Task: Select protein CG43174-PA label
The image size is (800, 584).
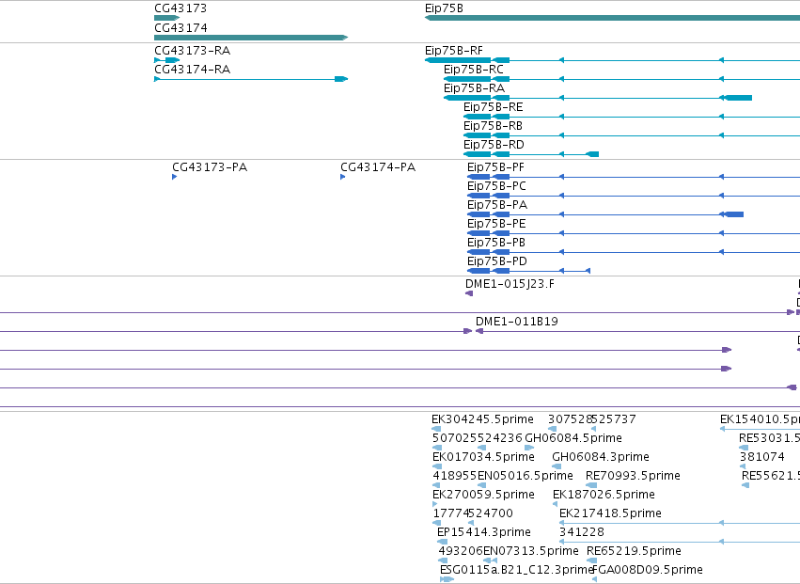Action: click(x=378, y=167)
